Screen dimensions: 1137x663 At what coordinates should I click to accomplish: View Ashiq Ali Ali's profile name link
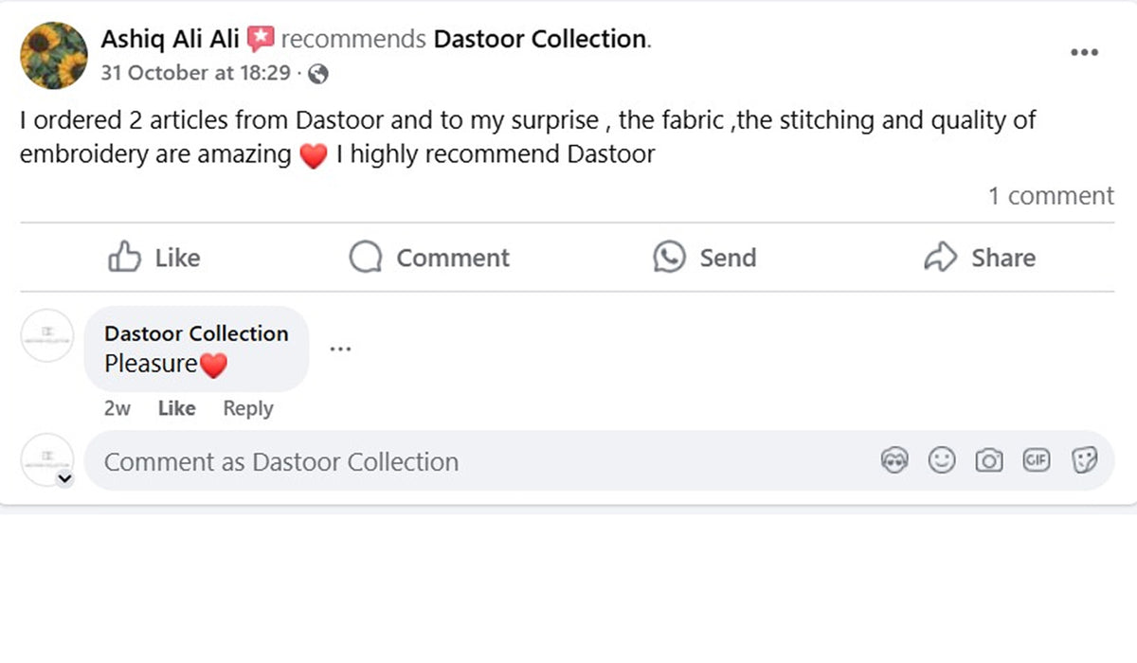point(170,40)
